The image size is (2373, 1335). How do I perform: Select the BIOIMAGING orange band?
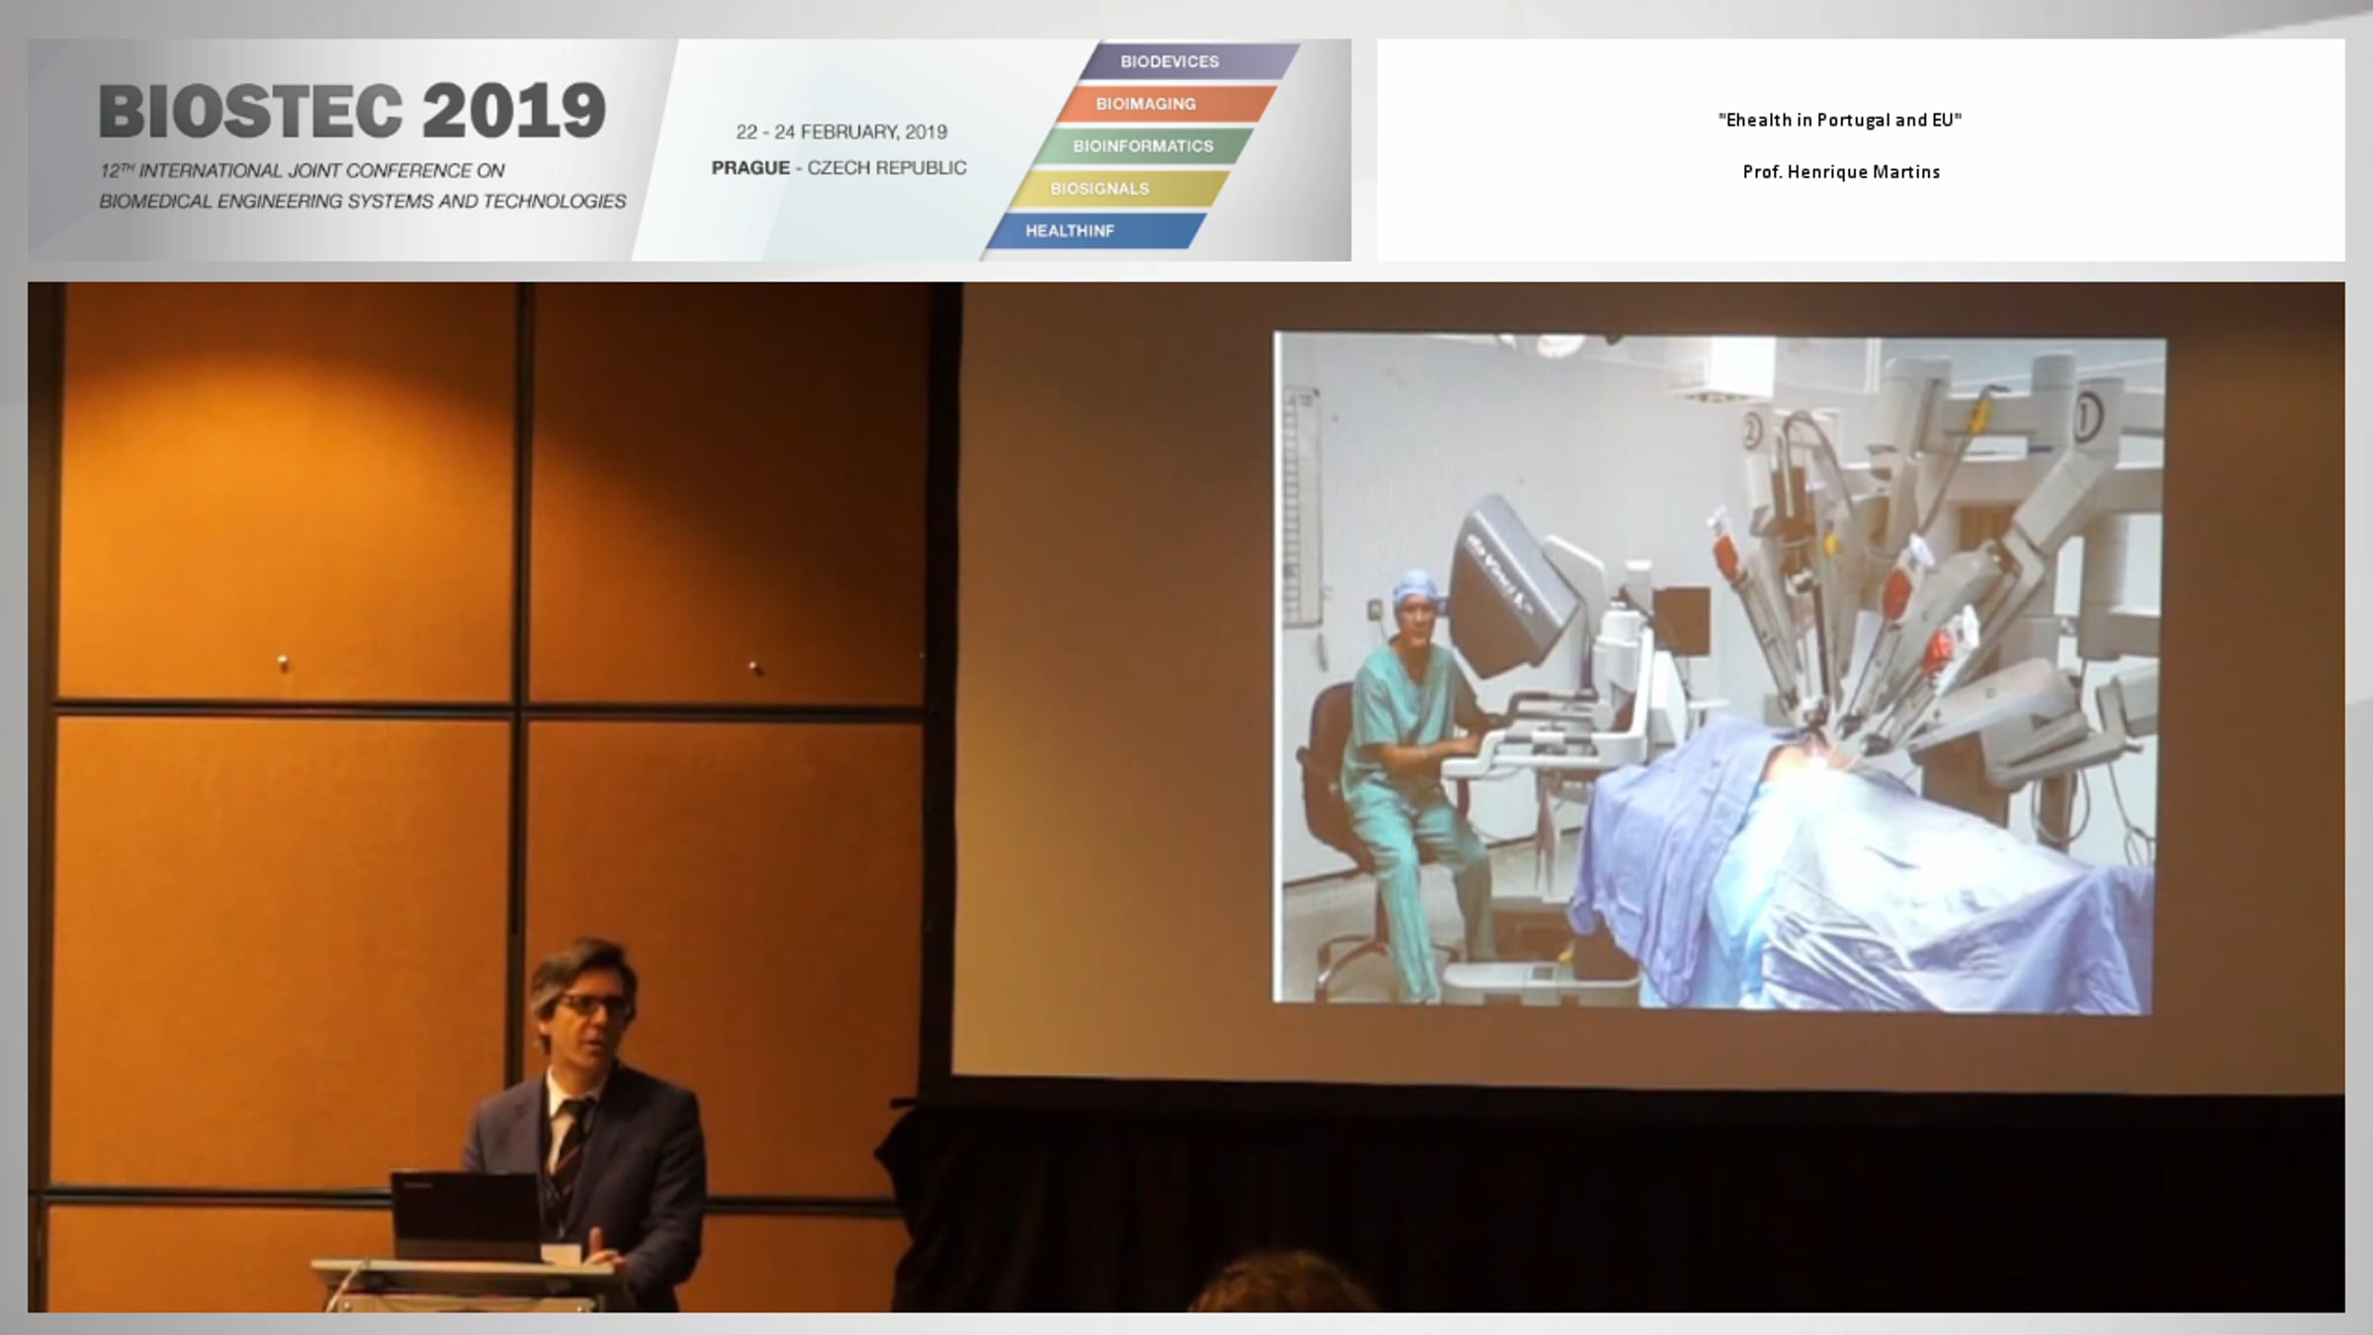click(x=1146, y=104)
